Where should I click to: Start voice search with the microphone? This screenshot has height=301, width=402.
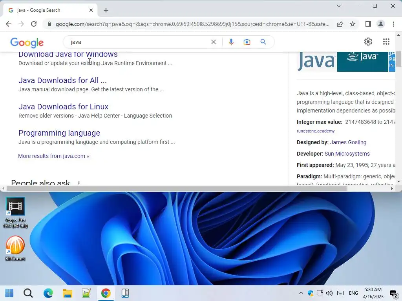pos(231,42)
